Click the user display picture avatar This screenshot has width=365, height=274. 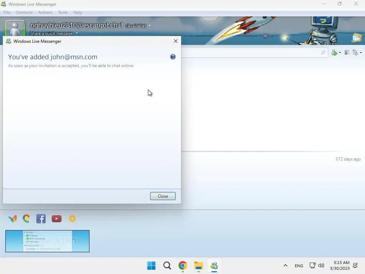tap(15, 28)
